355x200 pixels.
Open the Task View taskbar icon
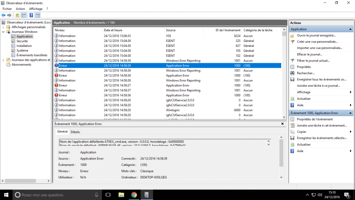[x=108, y=195]
